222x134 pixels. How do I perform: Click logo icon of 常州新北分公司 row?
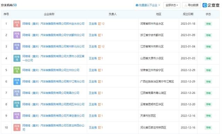(17, 47)
